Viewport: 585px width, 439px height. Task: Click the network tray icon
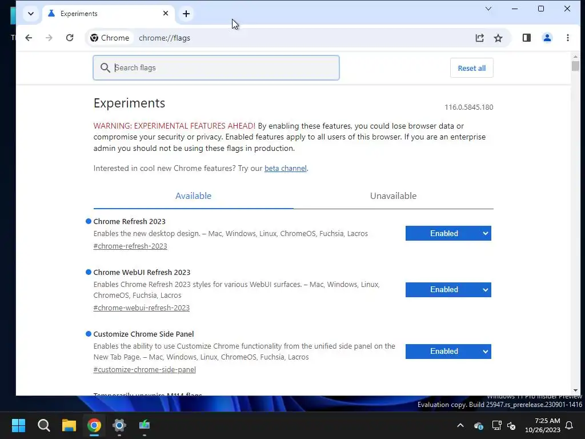pos(496,425)
